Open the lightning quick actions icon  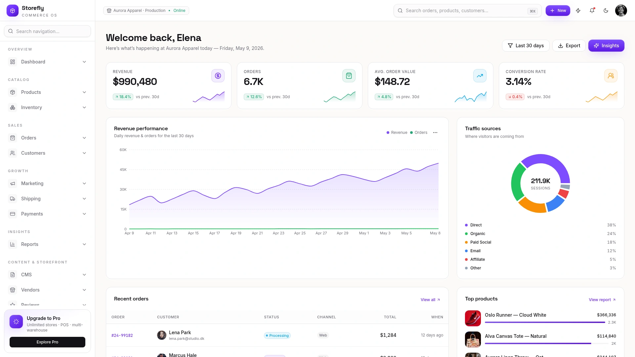click(578, 11)
